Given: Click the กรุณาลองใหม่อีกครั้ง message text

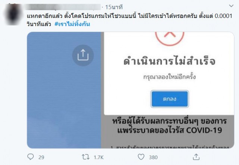Looking at the screenshot, I should click(x=170, y=77).
